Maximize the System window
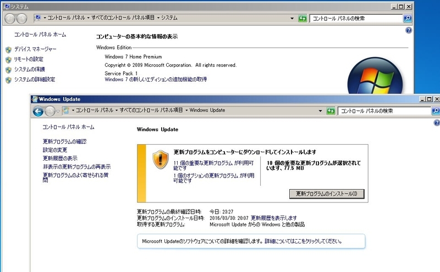440x272 pixels. (x=402, y=7)
